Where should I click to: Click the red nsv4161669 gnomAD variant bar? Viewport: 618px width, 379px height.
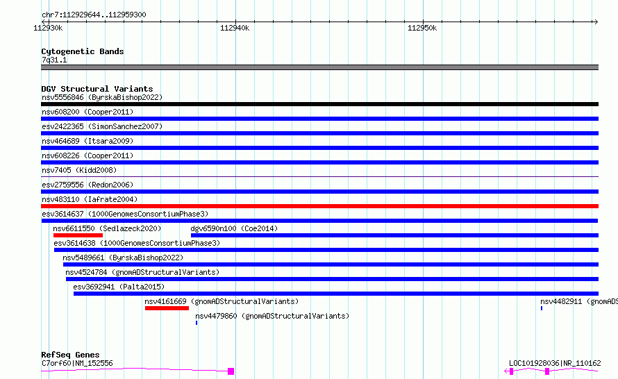pos(167,308)
